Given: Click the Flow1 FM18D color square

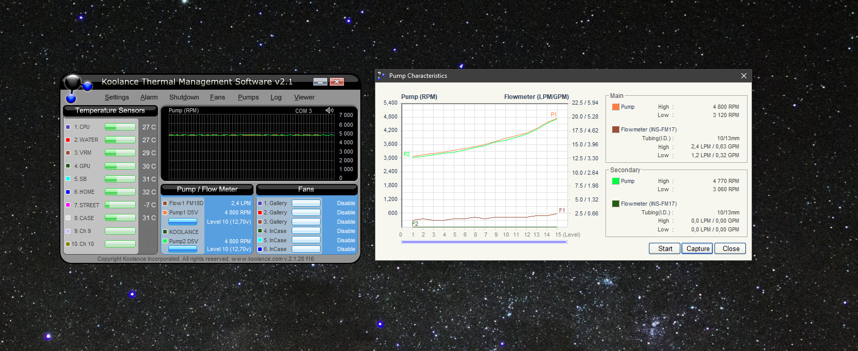Looking at the screenshot, I should [165, 203].
